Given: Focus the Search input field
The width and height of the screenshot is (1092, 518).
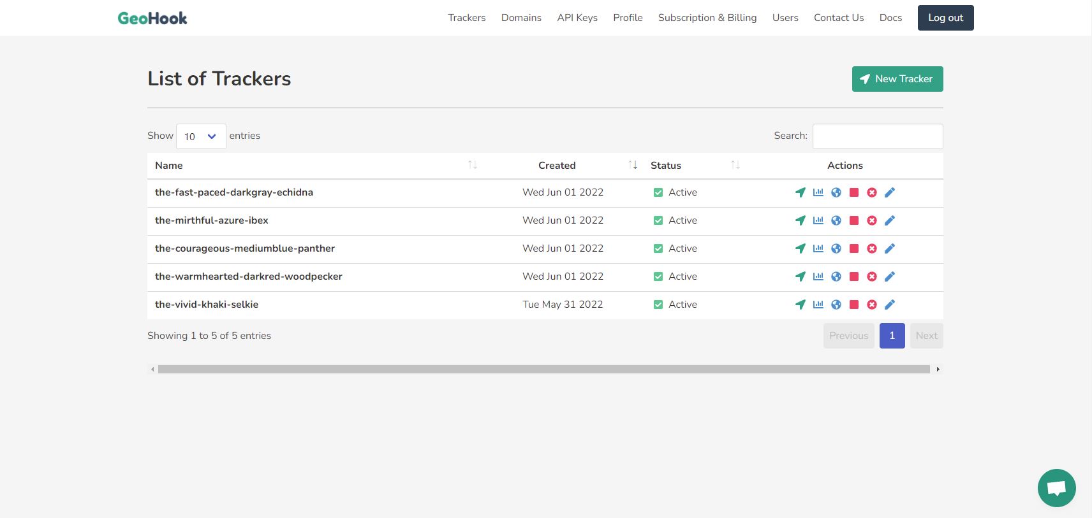Looking at the screenshot, I should [878, 136].
